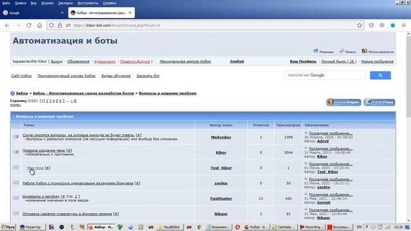Screen dimensions: 411x231
Task: Open Вопросы и решение проблем breadcrumb
Action: click(168, 93)
